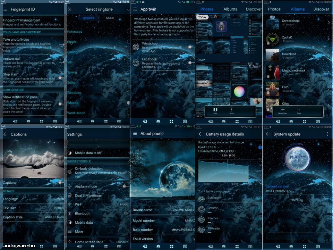Tap the WhatsApp icon in App twin
Screen dimensions: 333x250
(136, 47)
